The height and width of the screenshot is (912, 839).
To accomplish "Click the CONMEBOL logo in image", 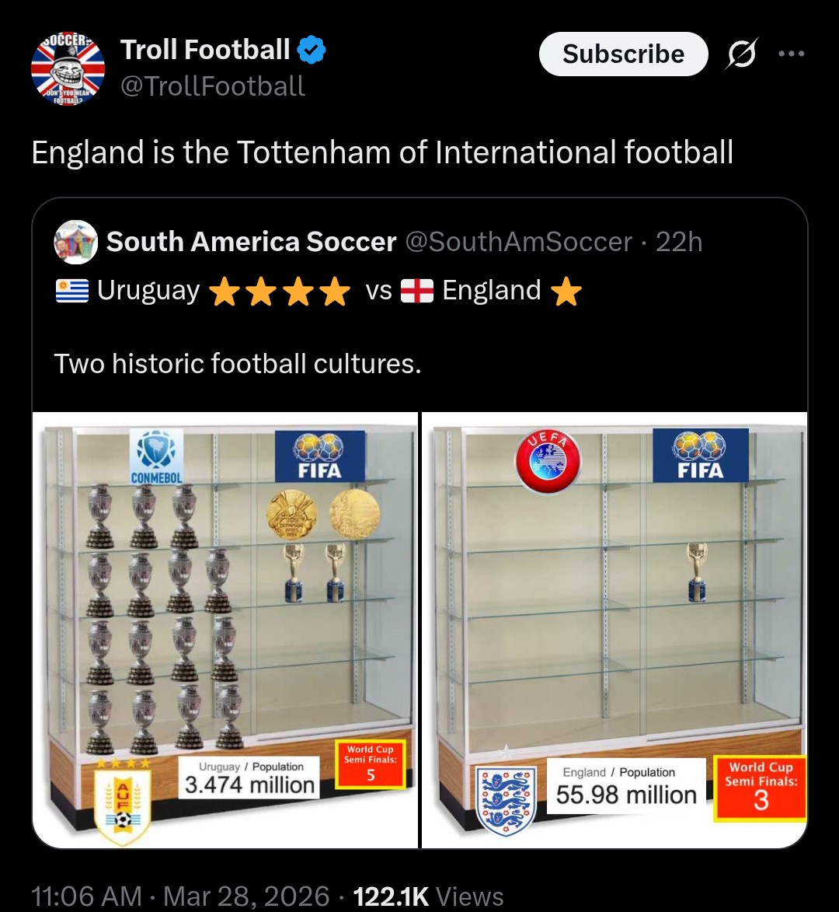I will click(156, 456).
